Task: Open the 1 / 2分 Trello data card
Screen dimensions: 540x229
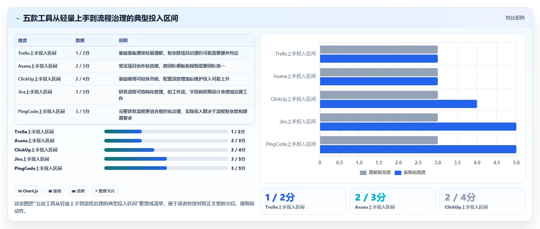Action: [303, 201]
